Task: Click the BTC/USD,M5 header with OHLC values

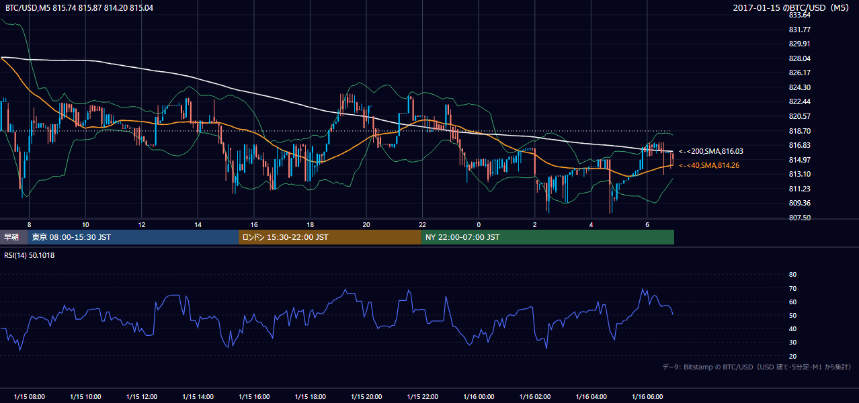Action: tap(78, 7)
